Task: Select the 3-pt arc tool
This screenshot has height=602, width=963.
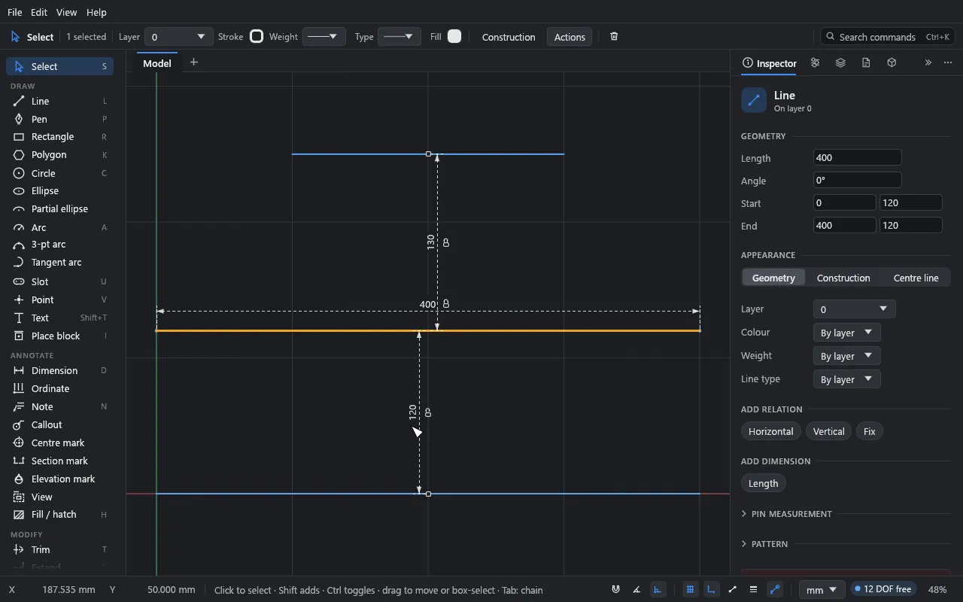Action: tap(60, 245)
